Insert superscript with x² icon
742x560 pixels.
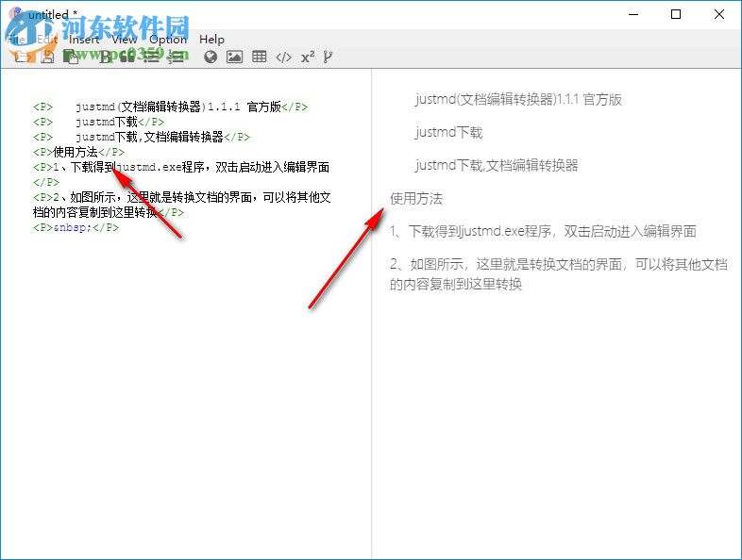pyautogui.click(x=308, y=57)
